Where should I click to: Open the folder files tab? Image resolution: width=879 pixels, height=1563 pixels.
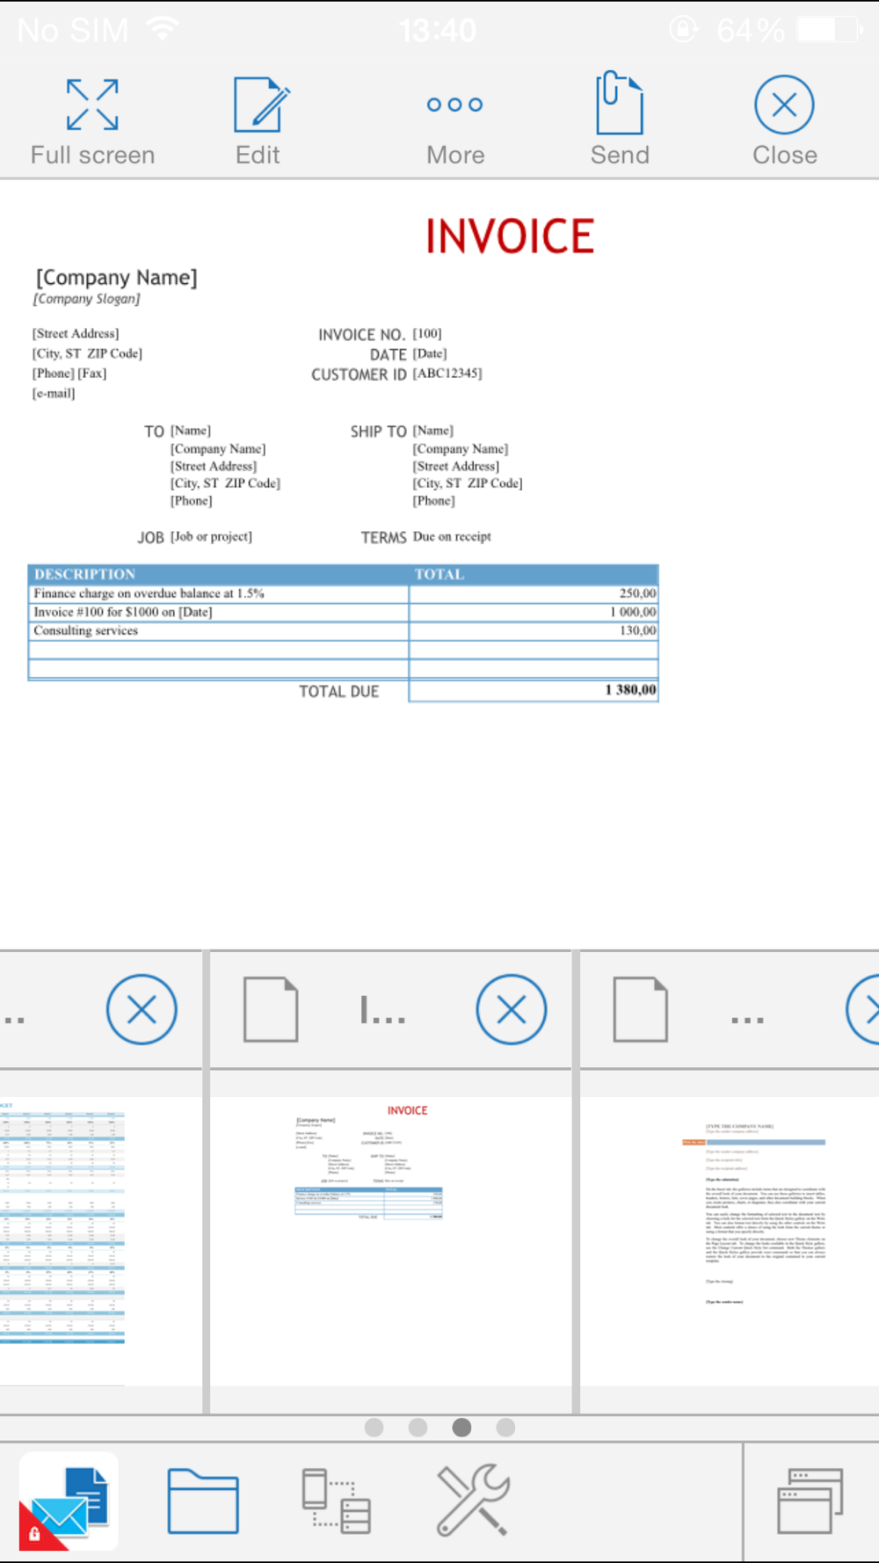pyautogui.click(x=203, y=1501)
